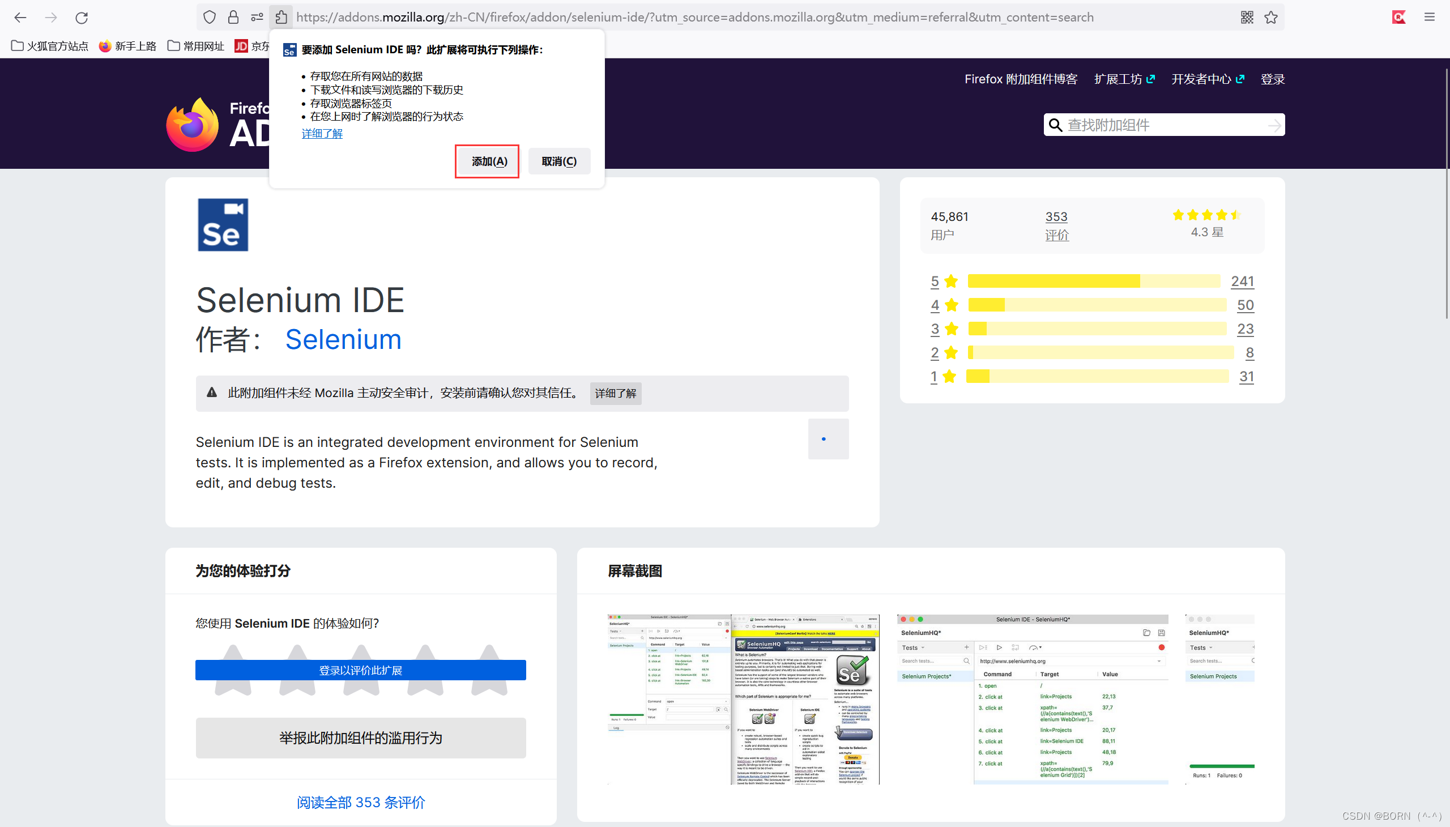Click the page vertical scrollbar
Screen dimensions: 1450x827
pos(1446,193)
